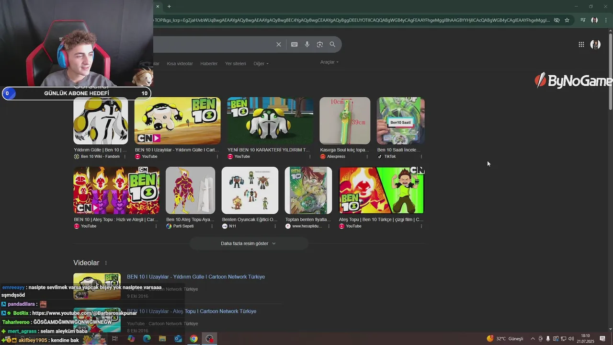
Task: Start voice search with microphone icon
Action: pos(307,44)
